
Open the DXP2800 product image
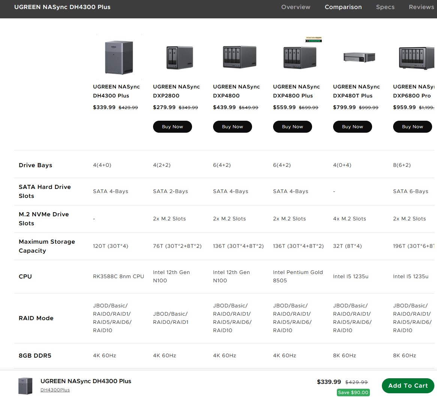179,57
